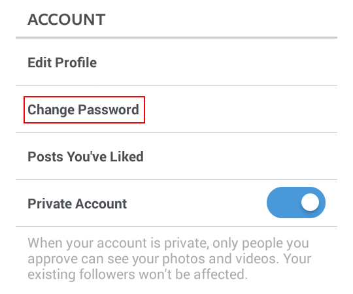Tap the red-outlined Change Password item

coord(84,110)
